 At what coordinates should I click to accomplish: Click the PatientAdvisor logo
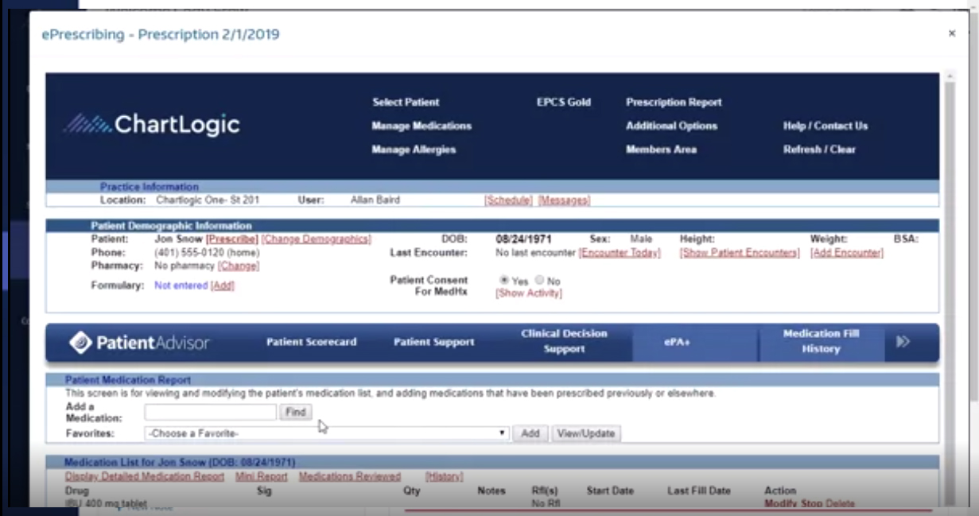[x=139, y=343]
